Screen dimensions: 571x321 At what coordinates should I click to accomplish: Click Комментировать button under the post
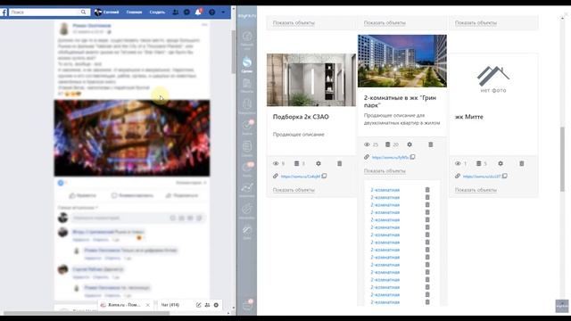tap(132, 195)
